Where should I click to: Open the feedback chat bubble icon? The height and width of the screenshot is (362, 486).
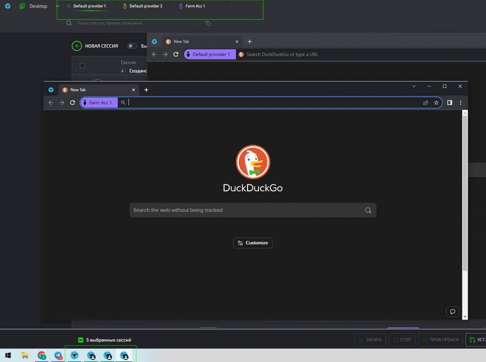(453, 312)
